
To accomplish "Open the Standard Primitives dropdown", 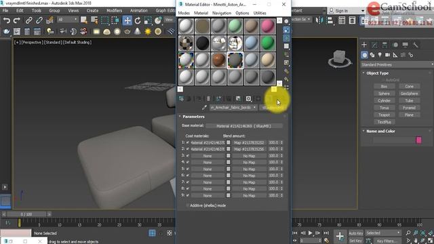I will coord(397,64).
